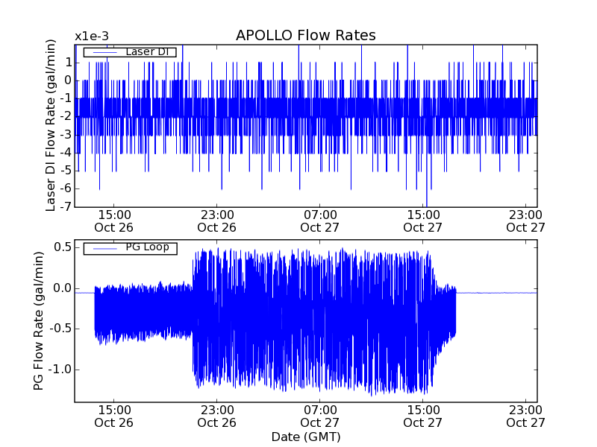Image resolution: width=597 pixels, height=447 pixels.
Task: Click the upper plot's 07:00 Oct 27 tick label
Action: pos(320,221)
